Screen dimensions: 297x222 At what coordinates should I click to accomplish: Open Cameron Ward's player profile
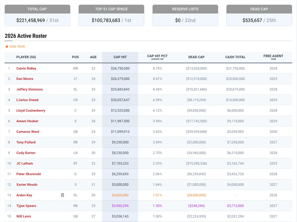click(x=27, y=132)
